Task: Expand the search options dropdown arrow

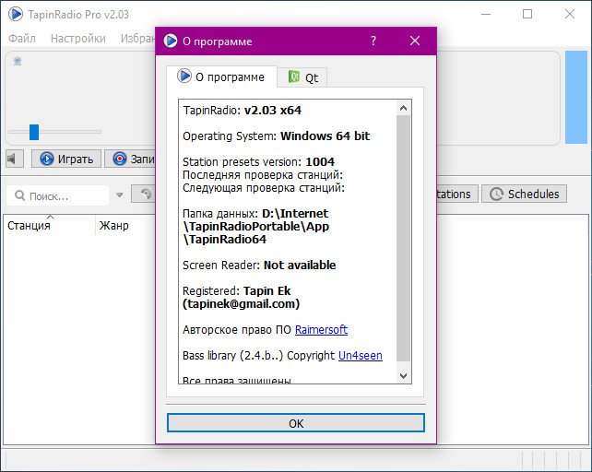Action: point(119,195)
